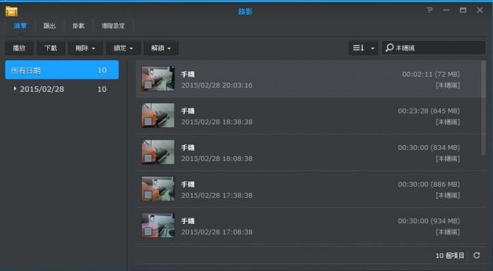The image size is (493, 271).
Task: Click the 下載 button
Action: click(x=51, y=48)
